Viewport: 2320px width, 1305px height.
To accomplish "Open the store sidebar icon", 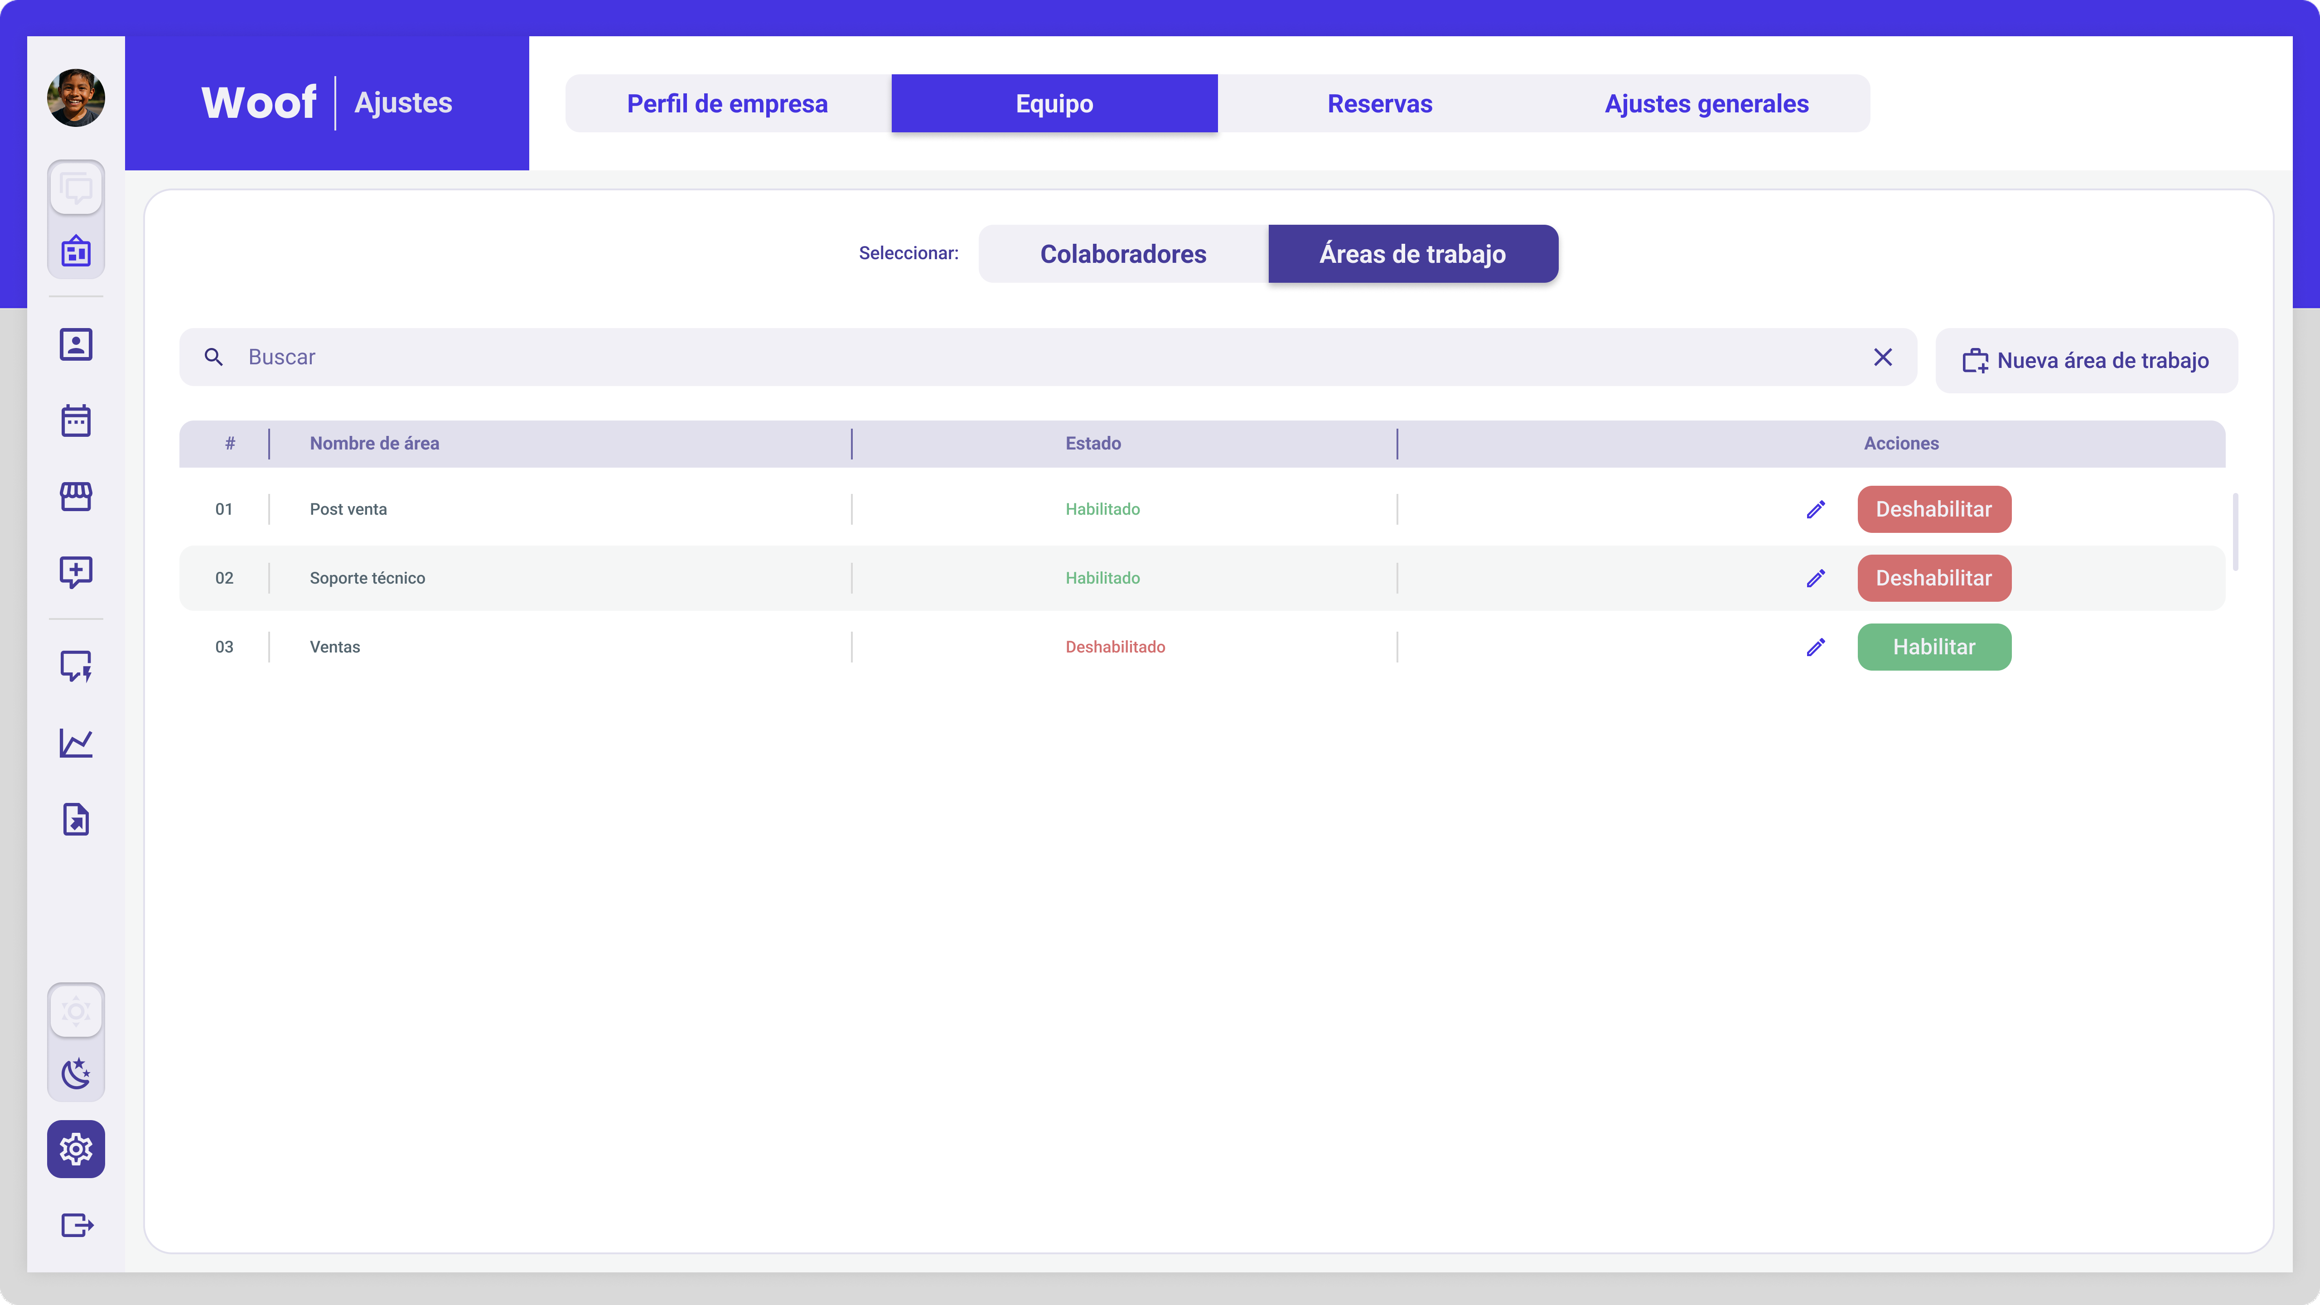I will [76, 496].
